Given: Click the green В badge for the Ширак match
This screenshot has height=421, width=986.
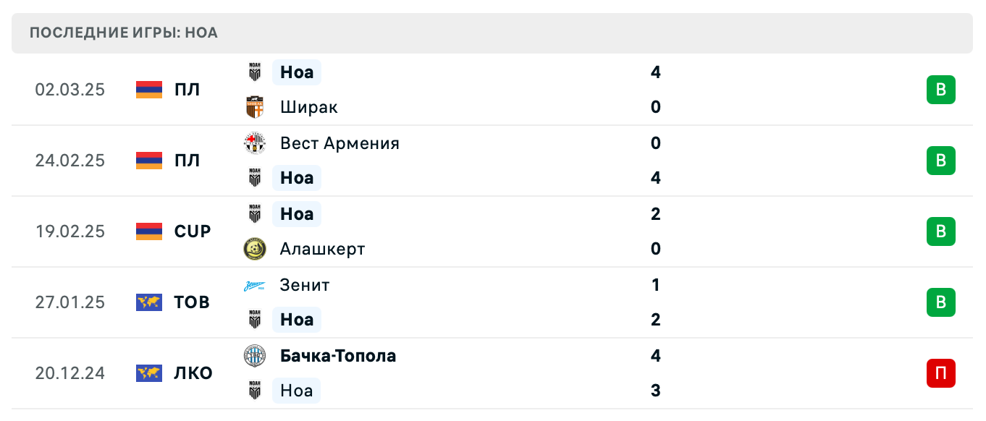Looking at the screenshot, I should pos(940,89).
